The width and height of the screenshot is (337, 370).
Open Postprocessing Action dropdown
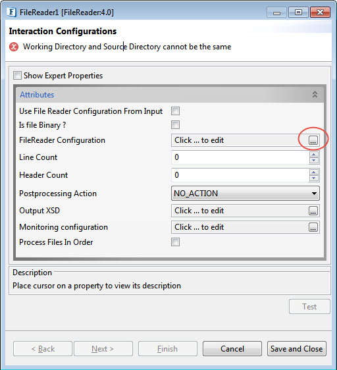[246, 194]
